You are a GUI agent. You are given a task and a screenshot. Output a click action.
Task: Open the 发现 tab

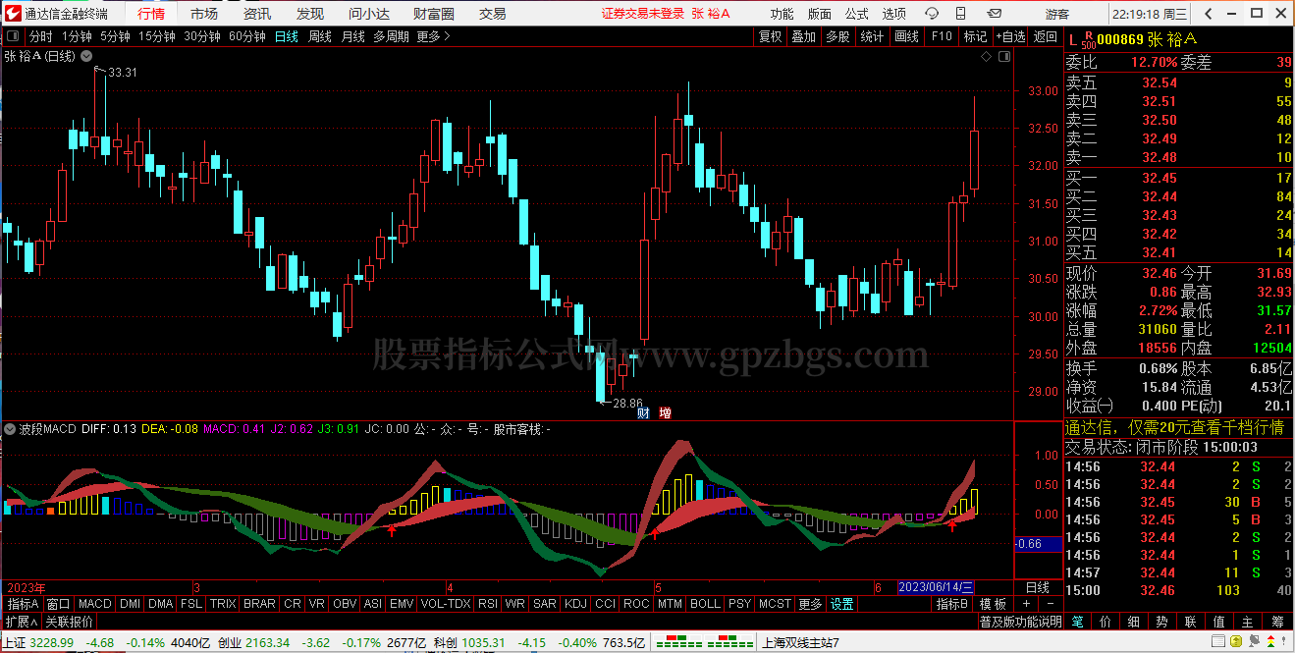310,14
